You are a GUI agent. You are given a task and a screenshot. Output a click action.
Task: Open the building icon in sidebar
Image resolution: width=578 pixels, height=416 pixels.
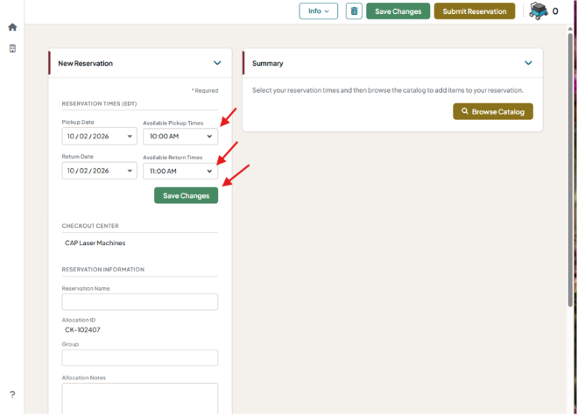point(12,48)
